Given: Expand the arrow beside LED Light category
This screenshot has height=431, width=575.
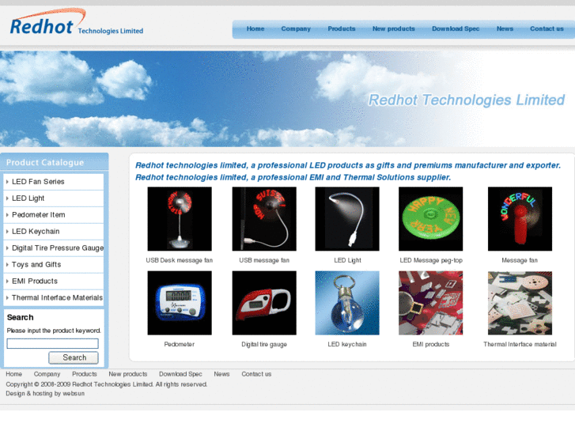Looking at the screenshot, I should [7, 198].
